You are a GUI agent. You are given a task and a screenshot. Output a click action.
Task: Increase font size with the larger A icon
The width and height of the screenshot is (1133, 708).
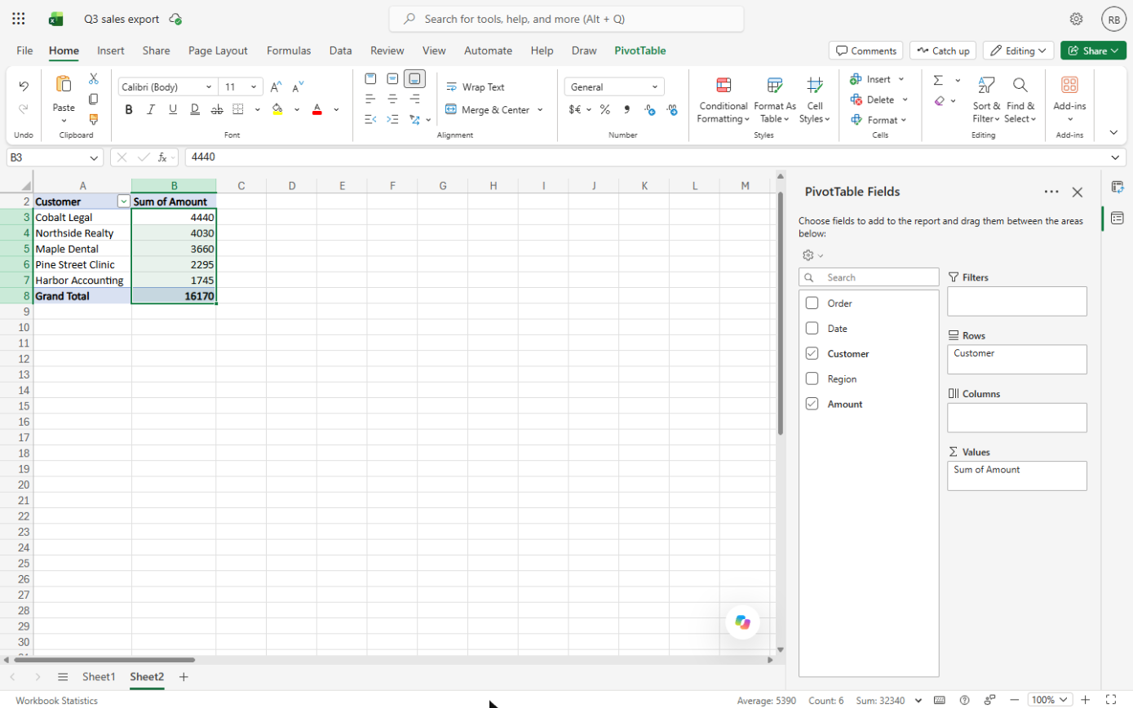(276, 86)
